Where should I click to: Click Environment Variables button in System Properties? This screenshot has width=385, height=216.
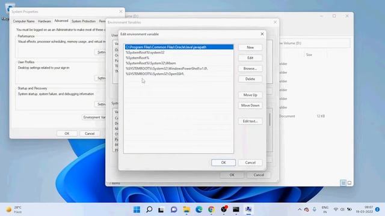point(94,118)
